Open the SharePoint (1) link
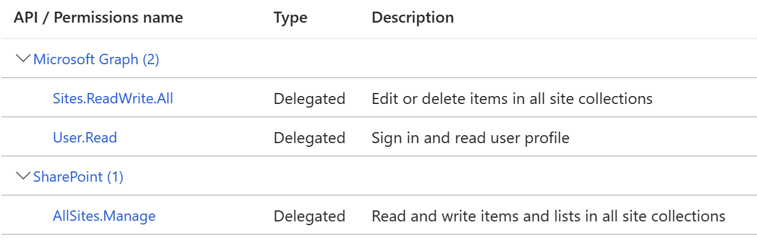The width and height of the screenshot is (757, 252). [x=78, y=177]
